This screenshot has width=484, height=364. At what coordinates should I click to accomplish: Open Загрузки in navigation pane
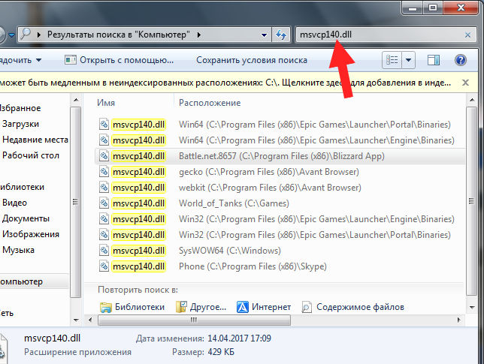20,124
